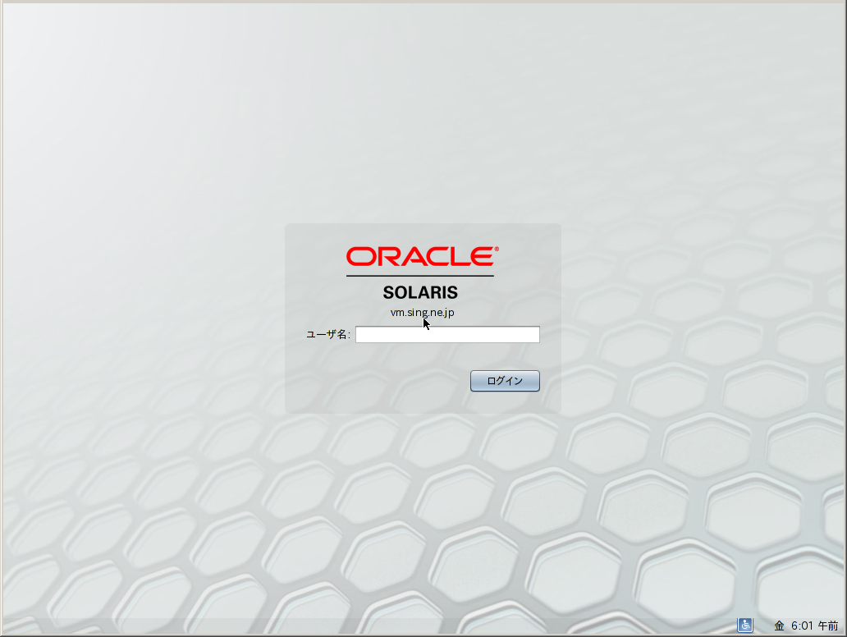
Task: Open the accessibility options icon
Action: click(x=745, y=626)
